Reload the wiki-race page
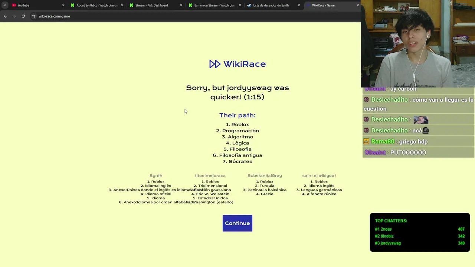The image size is (475, 267). tap(23, 16)
